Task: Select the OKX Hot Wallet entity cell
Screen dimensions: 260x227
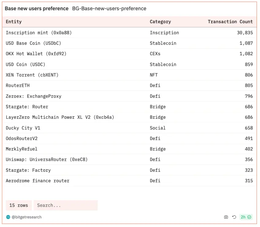Action: (36, 54)
